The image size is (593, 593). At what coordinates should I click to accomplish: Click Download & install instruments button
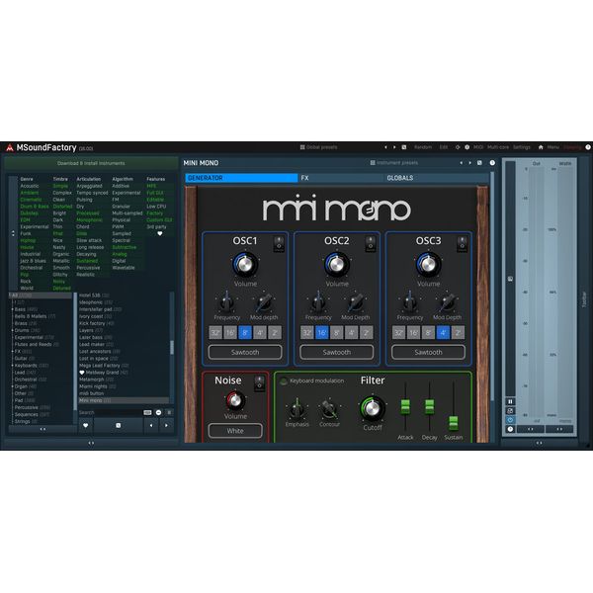coord(91,163)
